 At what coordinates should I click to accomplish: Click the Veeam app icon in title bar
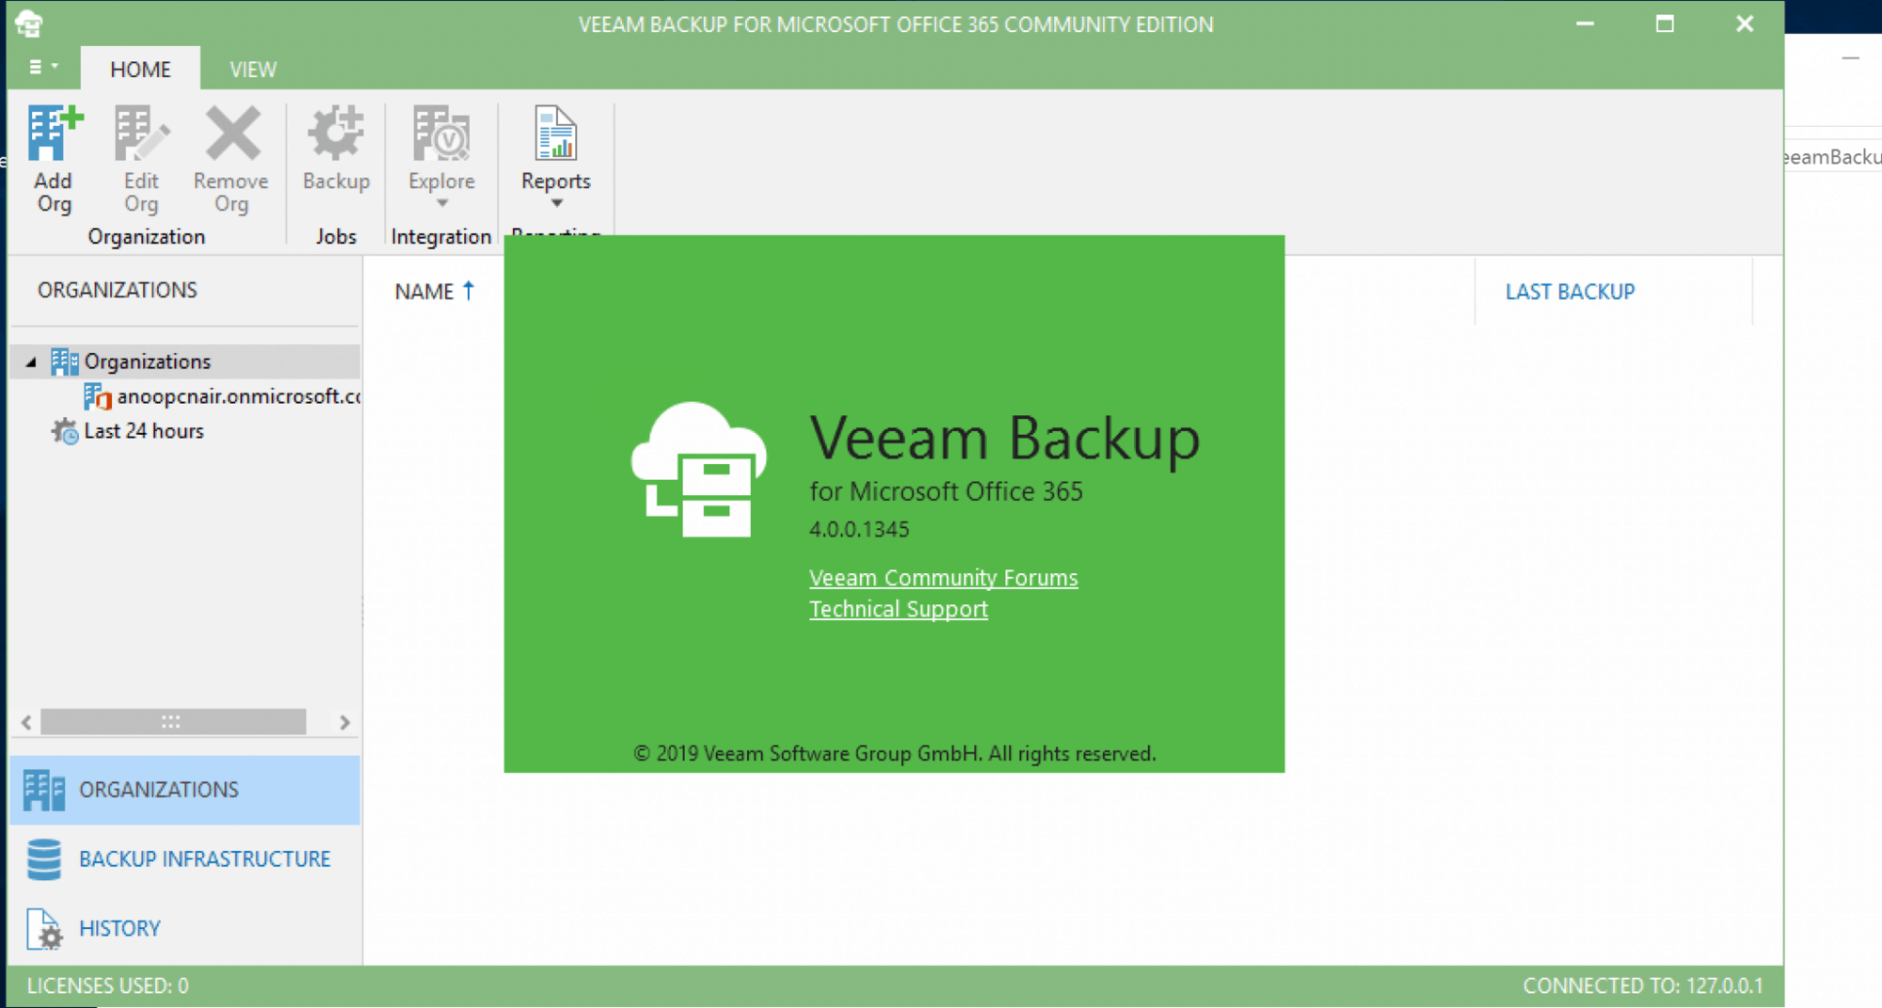(x=29, y=24)
